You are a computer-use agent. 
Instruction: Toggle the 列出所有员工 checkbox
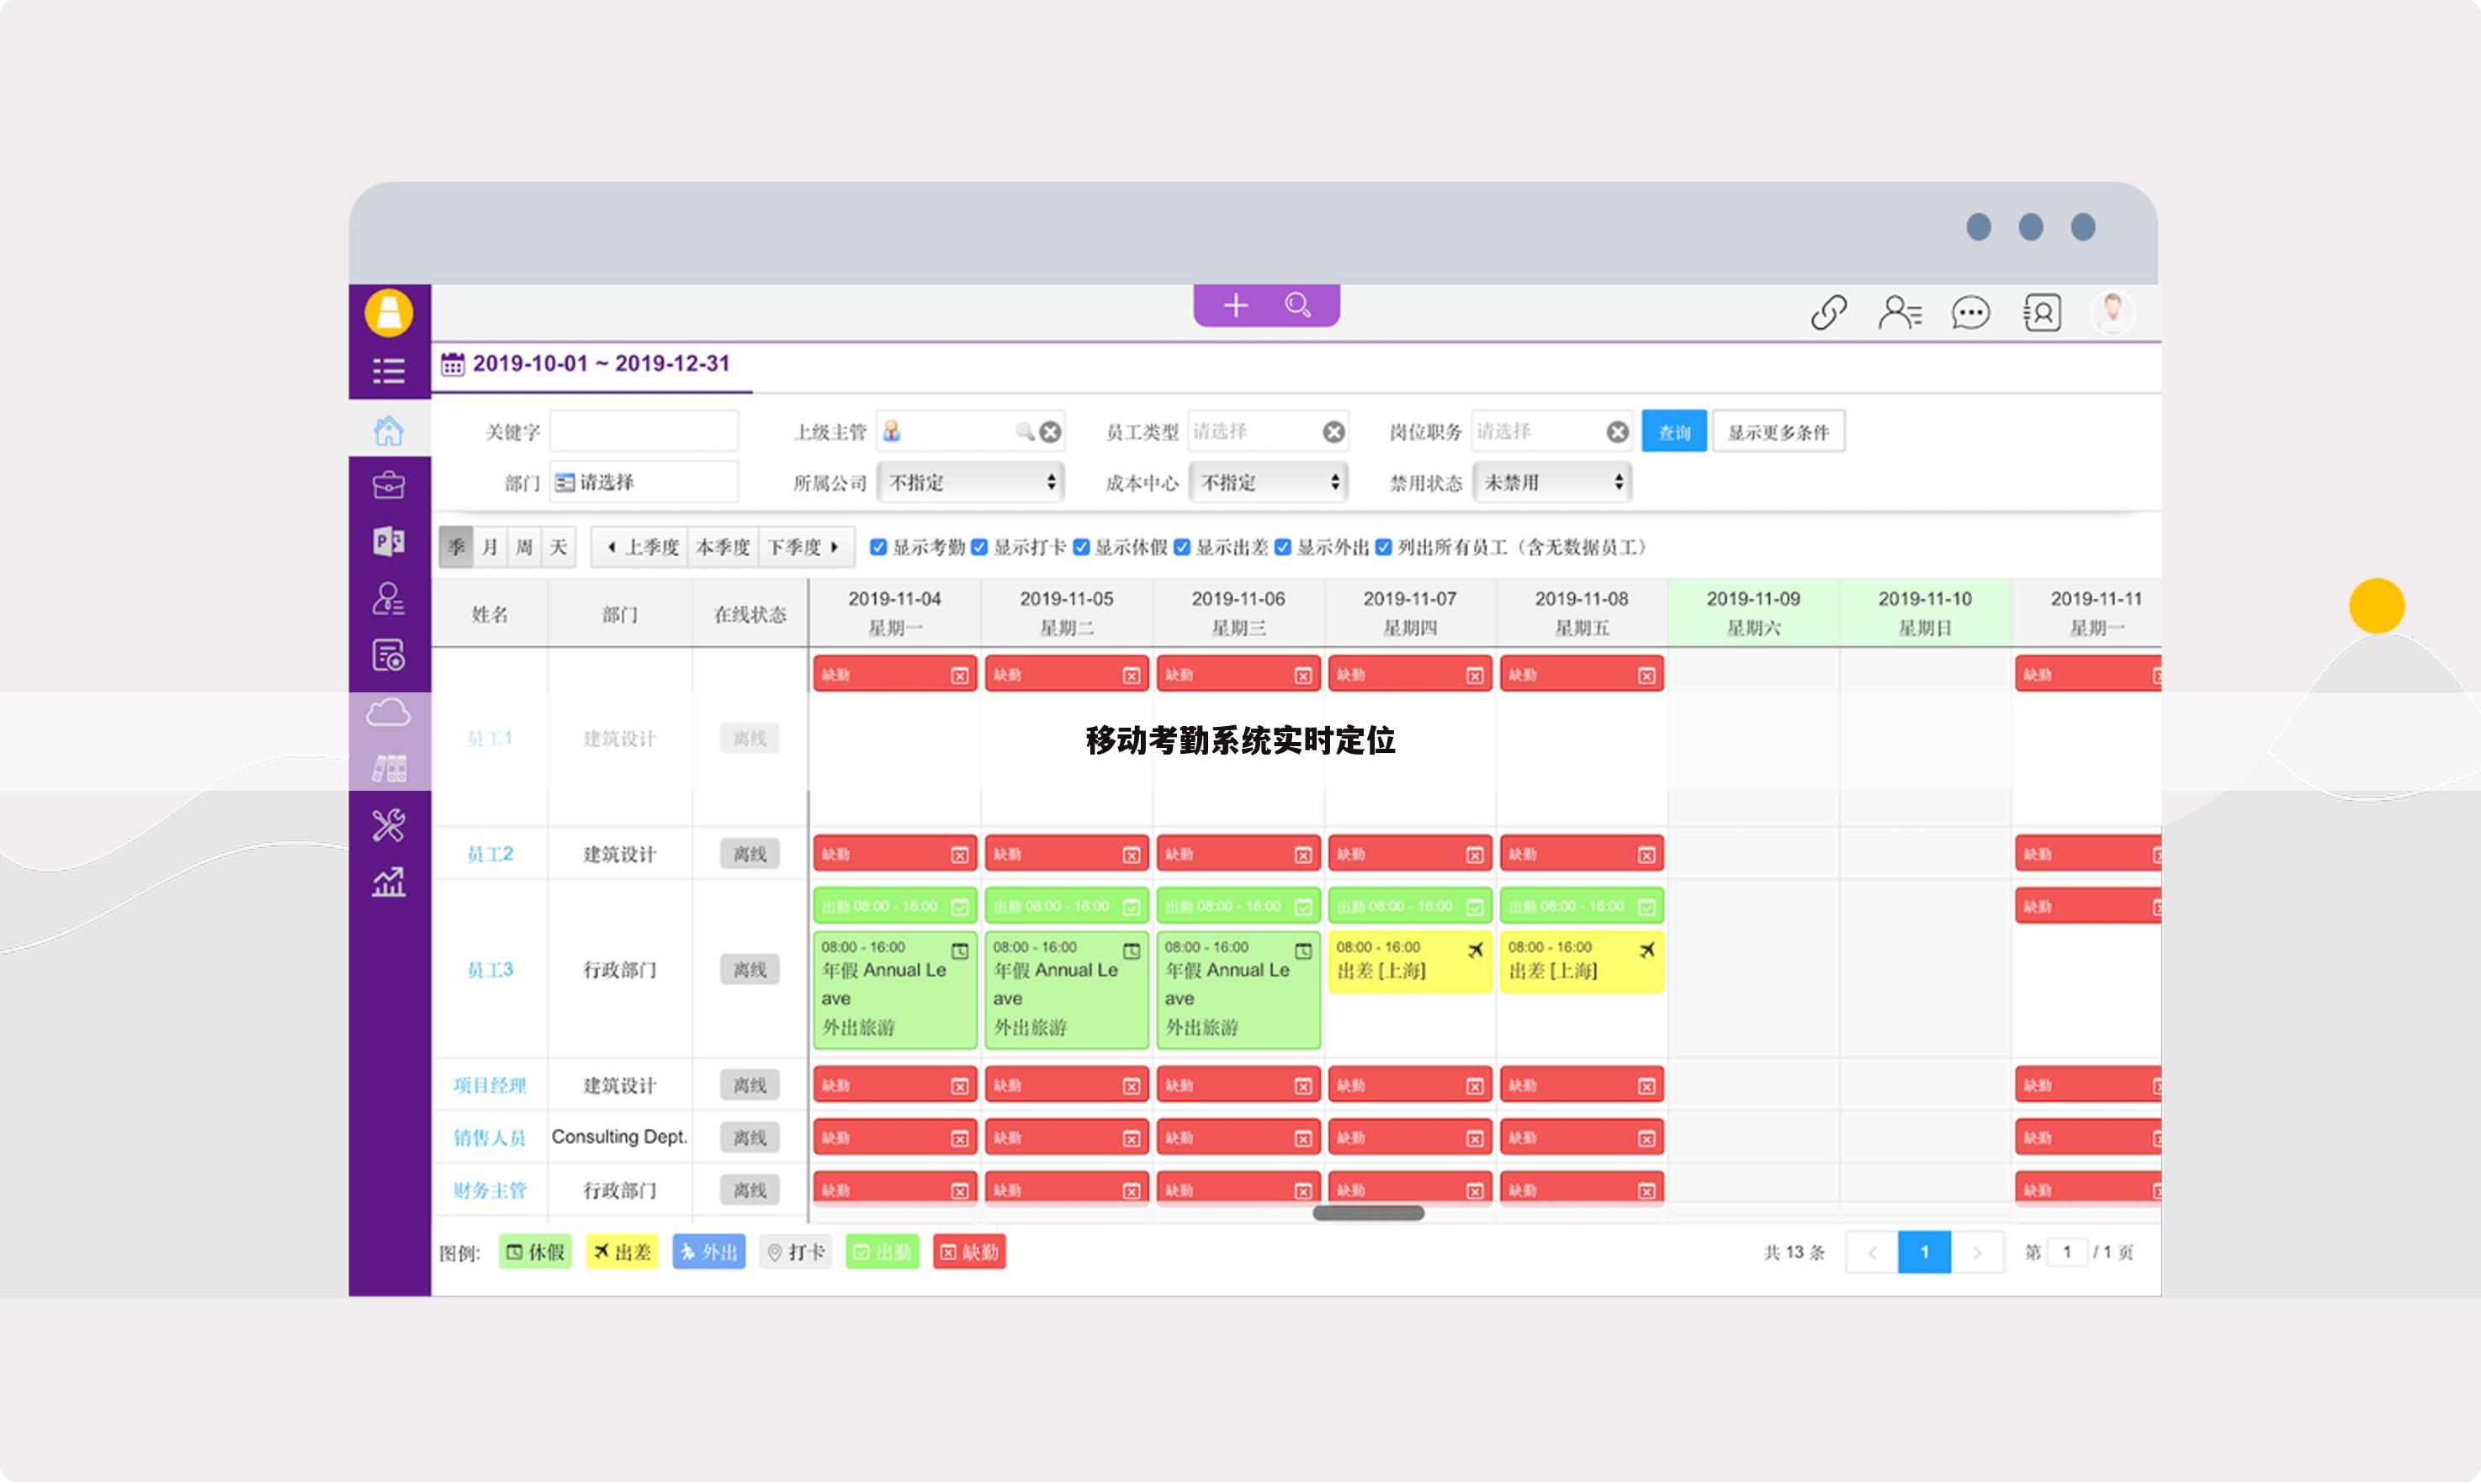(x=1384, y=547)
